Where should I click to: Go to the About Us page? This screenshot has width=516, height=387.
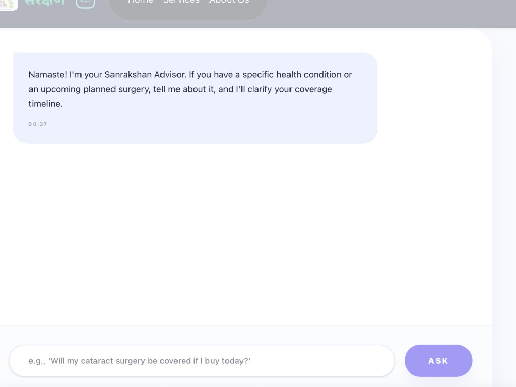point(230,2)
